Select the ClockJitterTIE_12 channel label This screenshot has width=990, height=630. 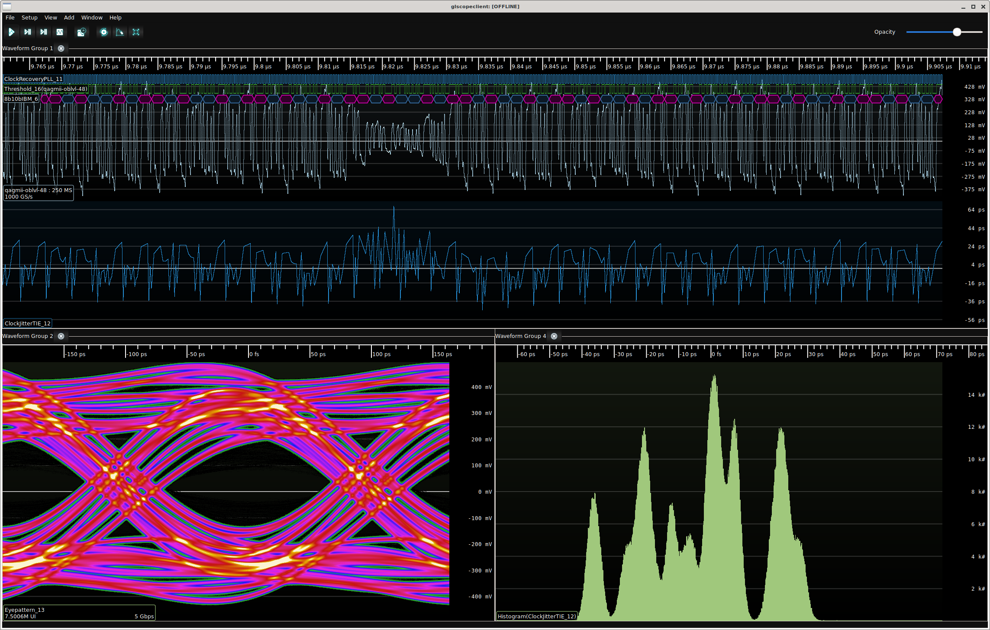tap(28, 324)
